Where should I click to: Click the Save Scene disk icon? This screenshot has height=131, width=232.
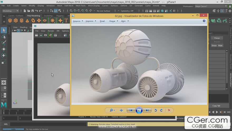(32, 11)
